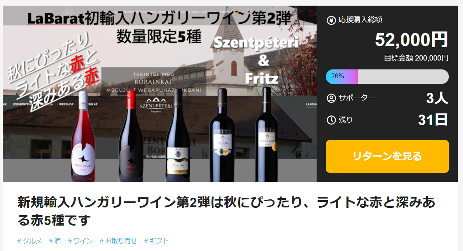Click the Fritz Pinot Noir bottle

[178, 136]
